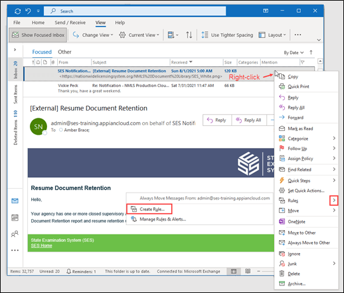344x293 pixels.
Task: Switch to the Home tab
Action: tap(38, 23)
